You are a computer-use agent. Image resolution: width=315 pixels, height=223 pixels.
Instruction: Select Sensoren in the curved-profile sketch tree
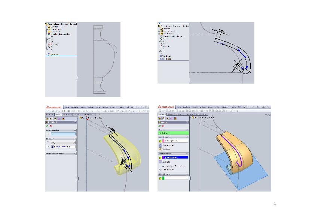(165, 28)
